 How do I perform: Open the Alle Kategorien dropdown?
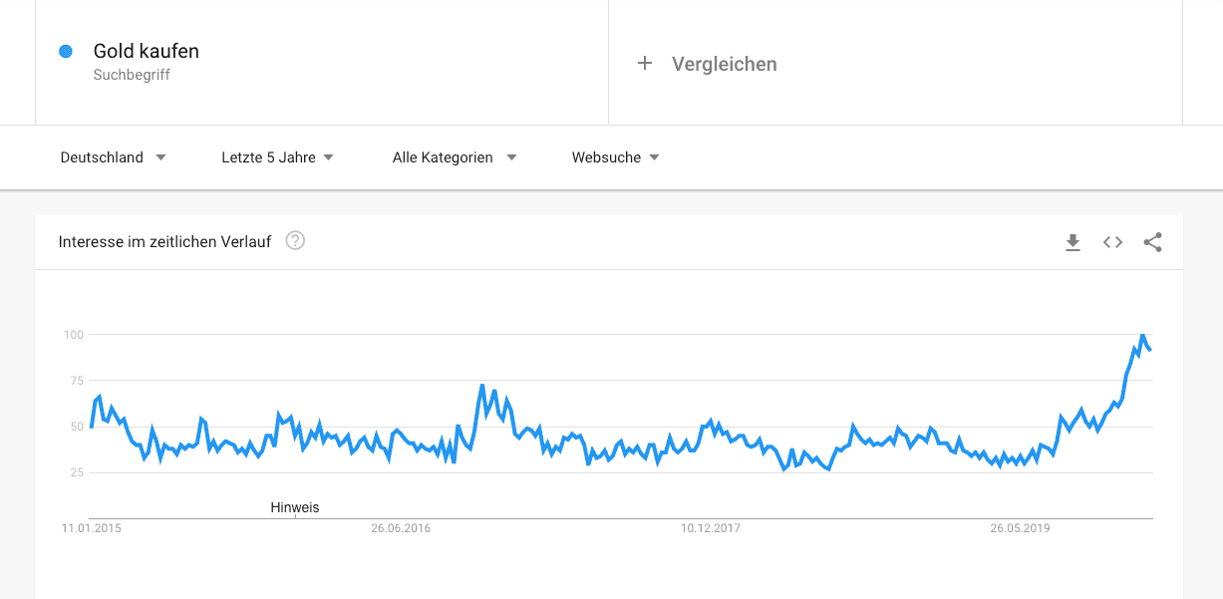coord(454,157)
